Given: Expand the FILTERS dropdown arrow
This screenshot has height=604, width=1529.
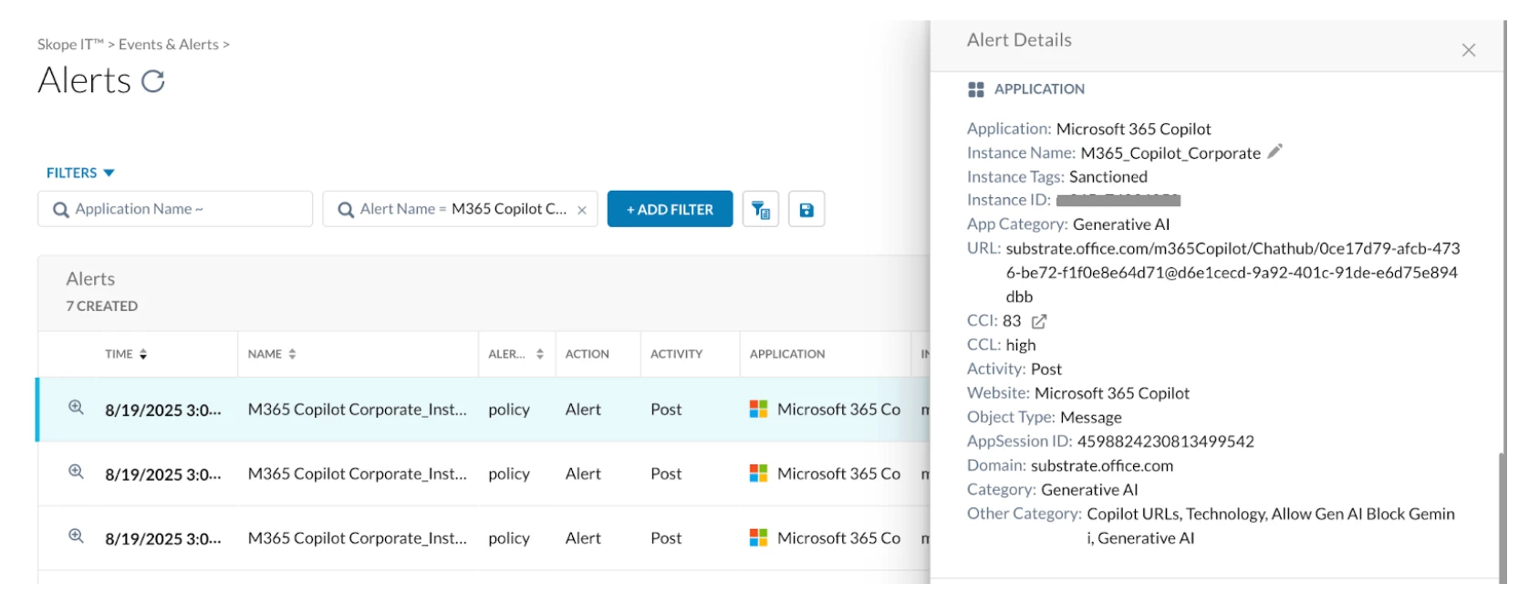Looking at the screenshot, I should click(x=109, y=172).
